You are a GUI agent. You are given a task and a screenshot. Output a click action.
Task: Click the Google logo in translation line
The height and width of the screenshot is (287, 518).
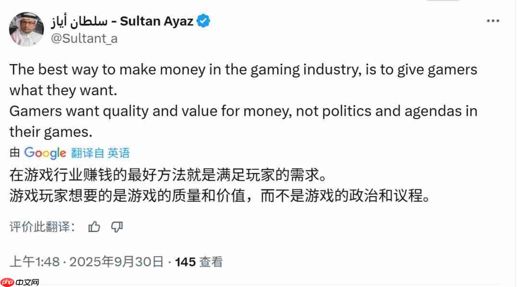coord(45,153)
